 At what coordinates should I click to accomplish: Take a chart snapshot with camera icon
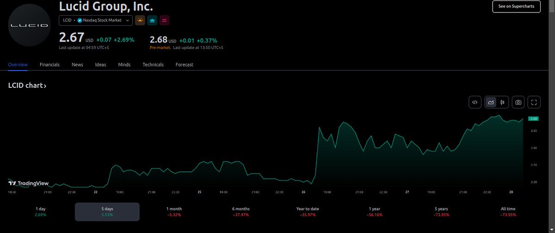518,102
